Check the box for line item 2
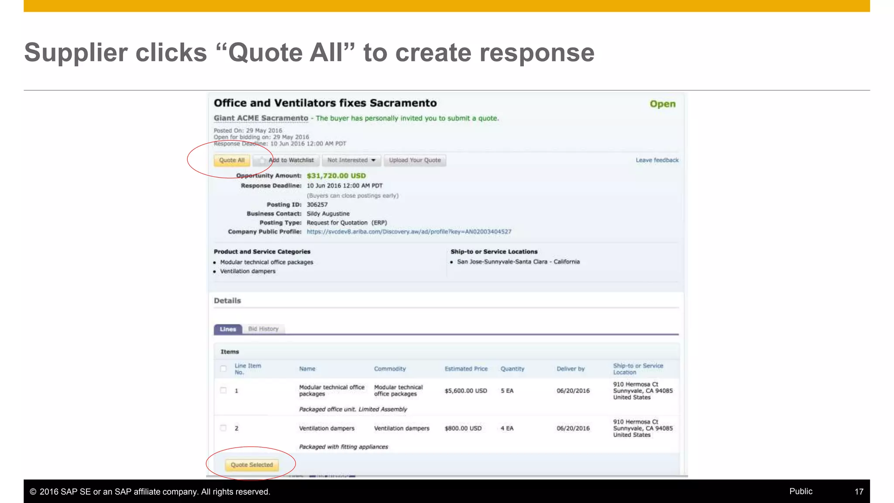 coord(223,428)
